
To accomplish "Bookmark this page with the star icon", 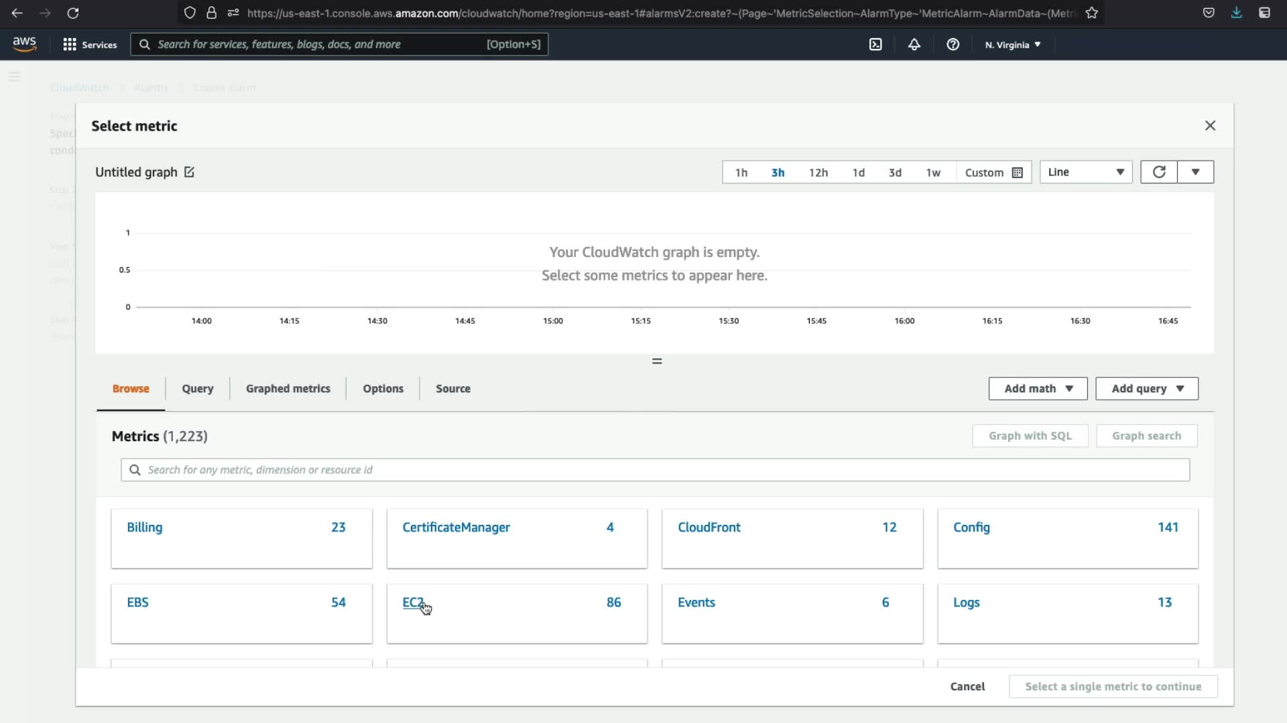I will pos(1092,13).
